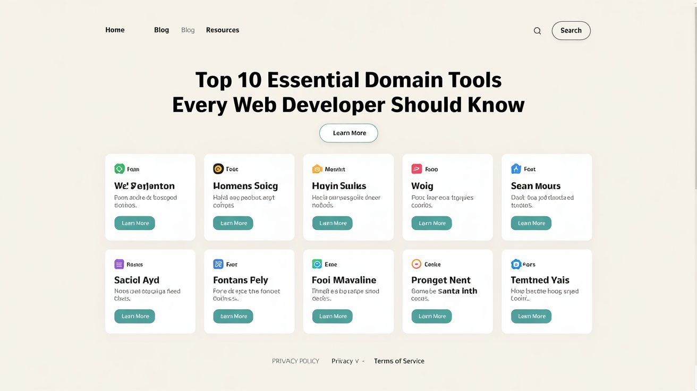Open the Home menu item
This screenshot has width=697, height=391.
[115, 30]
